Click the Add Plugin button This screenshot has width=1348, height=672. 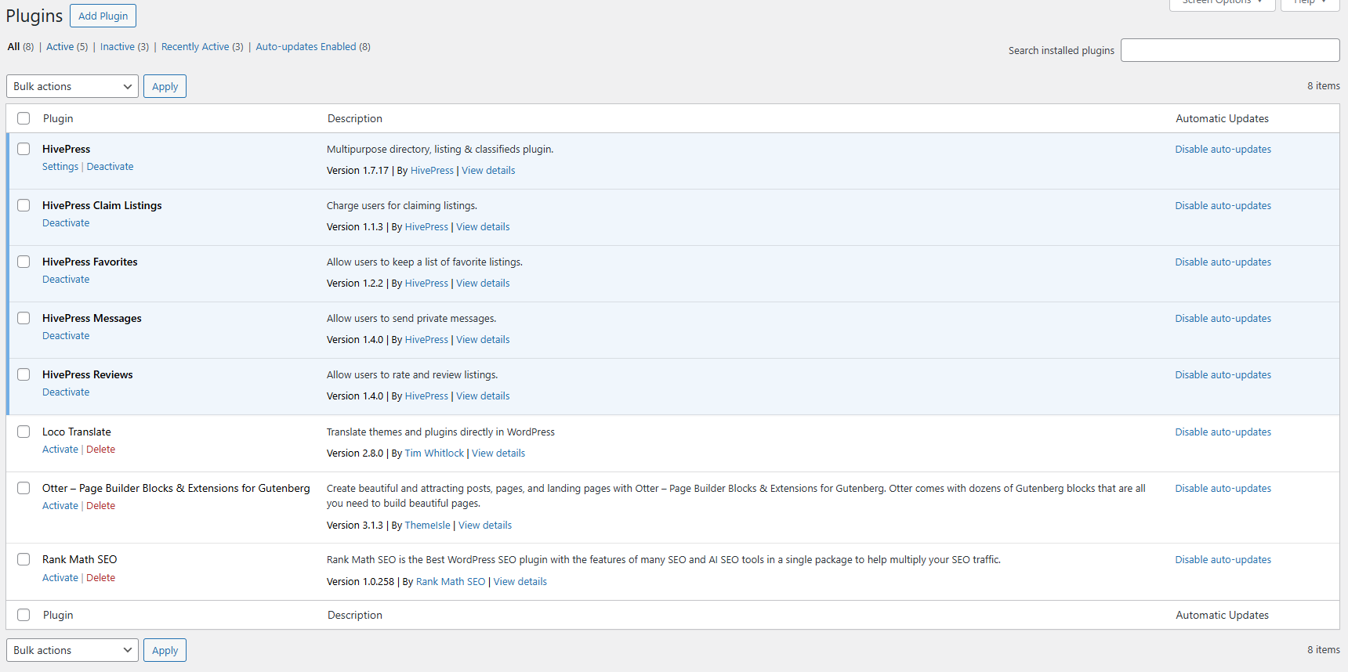[x=103, y=16]
